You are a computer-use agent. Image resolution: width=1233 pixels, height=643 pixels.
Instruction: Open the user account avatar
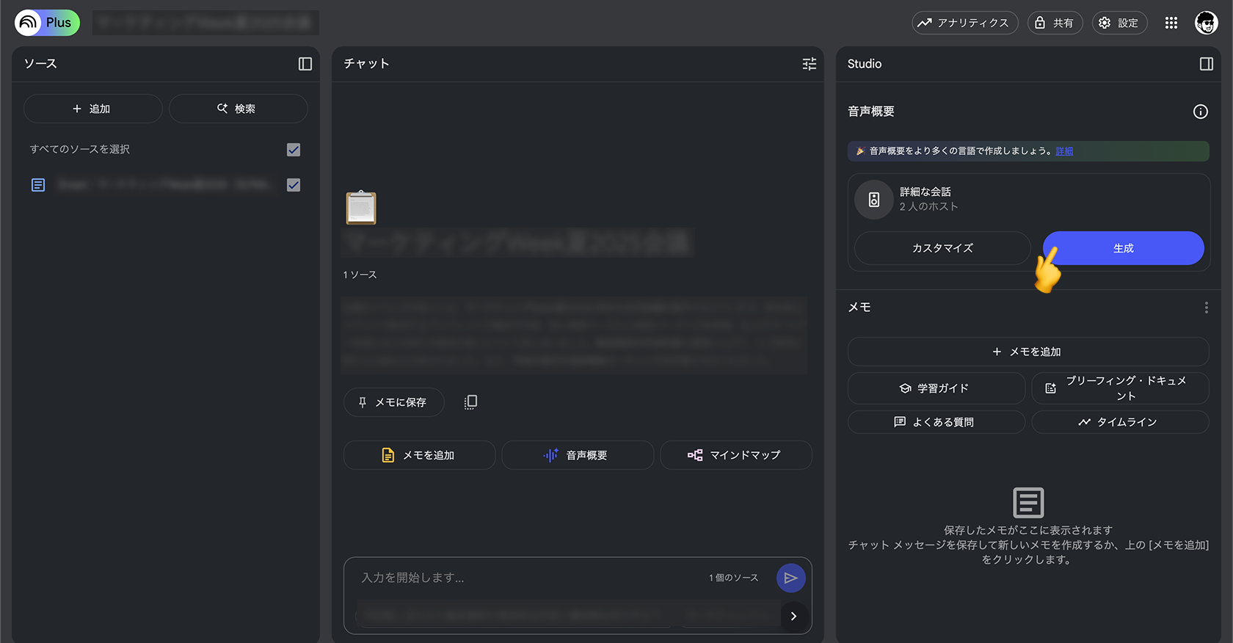[x=1206, y=23]
